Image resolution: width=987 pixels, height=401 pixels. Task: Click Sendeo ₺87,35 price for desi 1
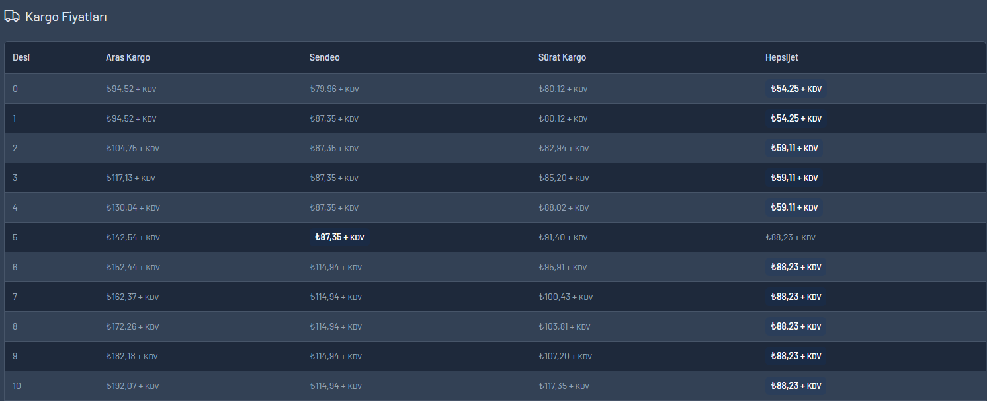[334, 118]
